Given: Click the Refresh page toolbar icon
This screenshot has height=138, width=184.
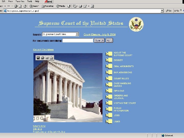Looking at the screenshot, I should tap(20, 6).
